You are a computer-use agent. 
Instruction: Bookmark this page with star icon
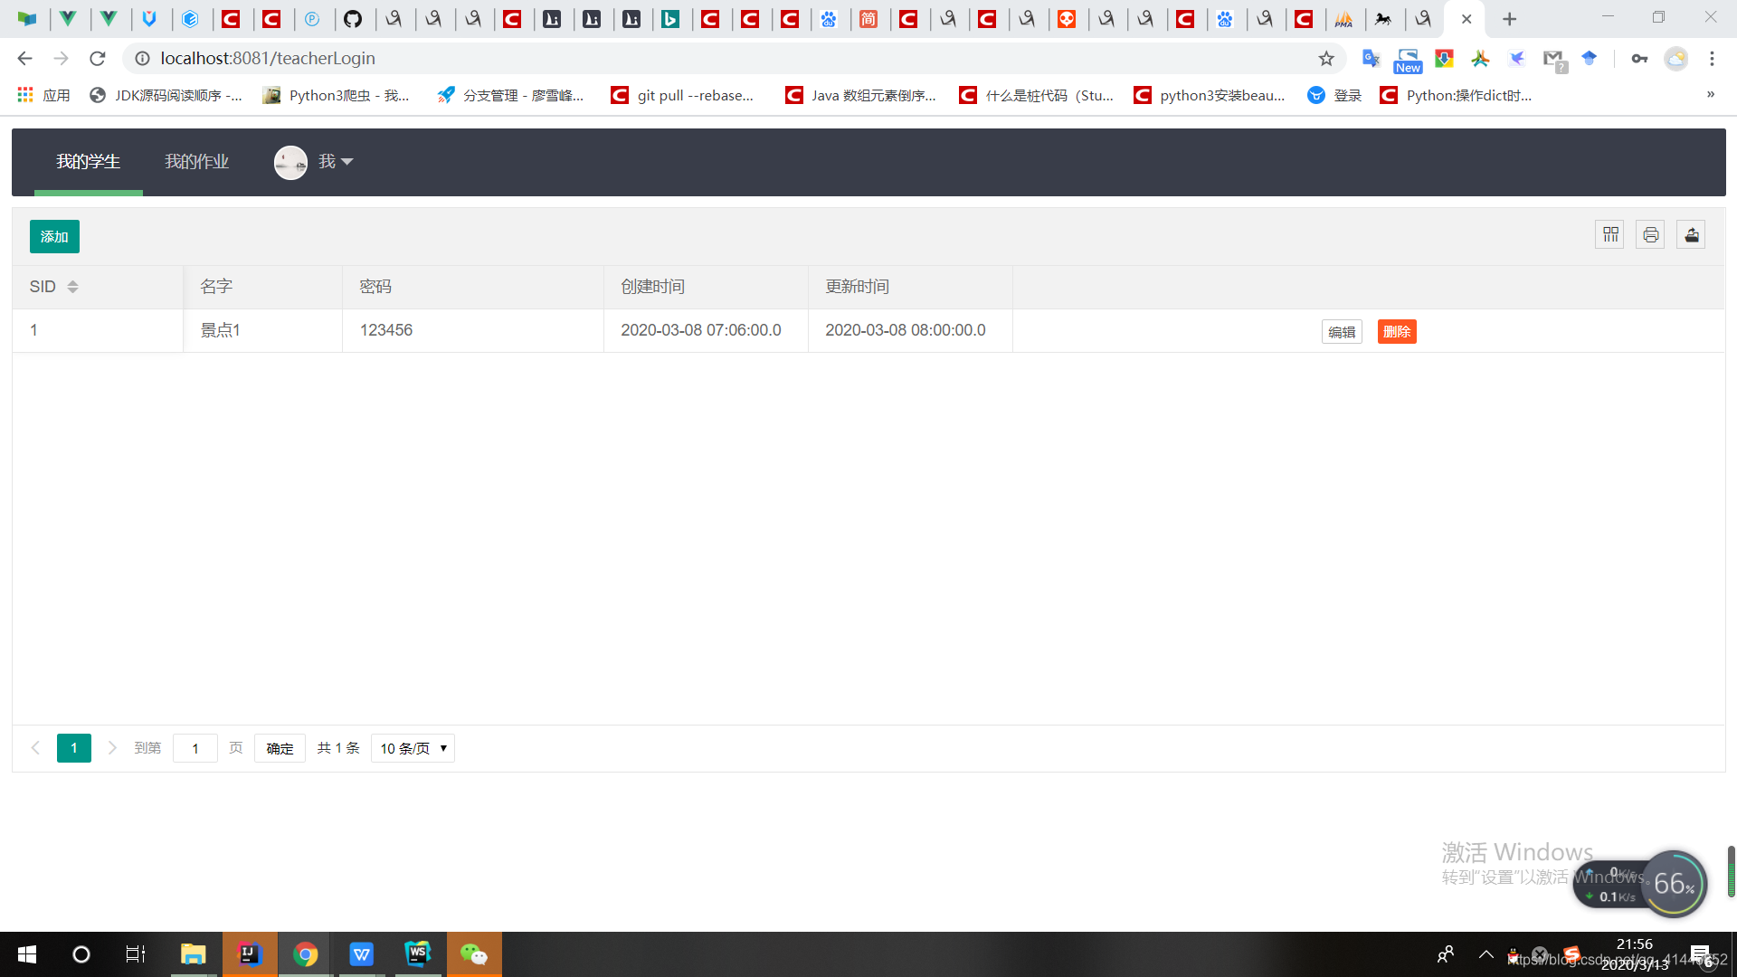[1326, 59]
